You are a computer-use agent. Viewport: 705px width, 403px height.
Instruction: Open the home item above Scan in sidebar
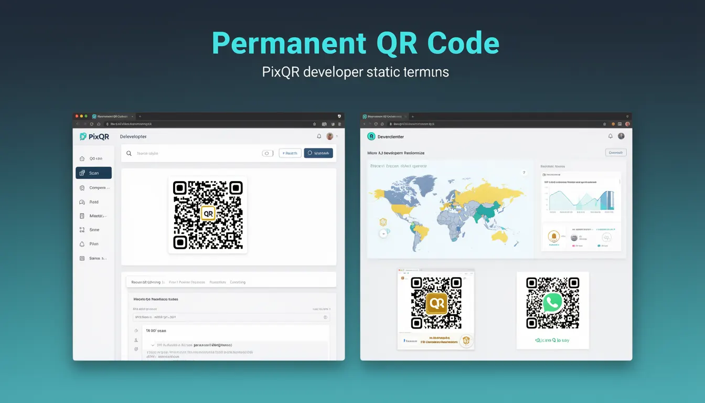[x=93, y=158]
